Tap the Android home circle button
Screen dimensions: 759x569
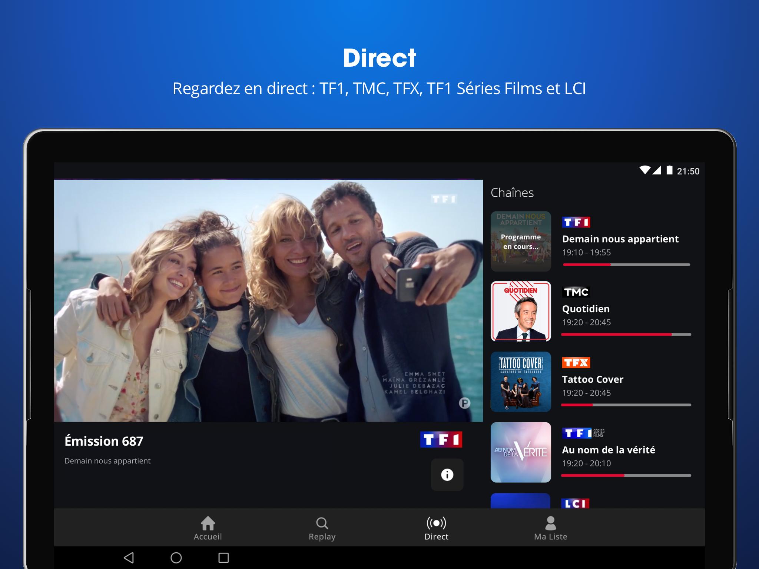176,558
